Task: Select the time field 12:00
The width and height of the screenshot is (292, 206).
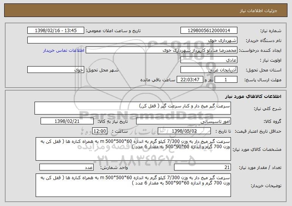Action: point(100,131)
